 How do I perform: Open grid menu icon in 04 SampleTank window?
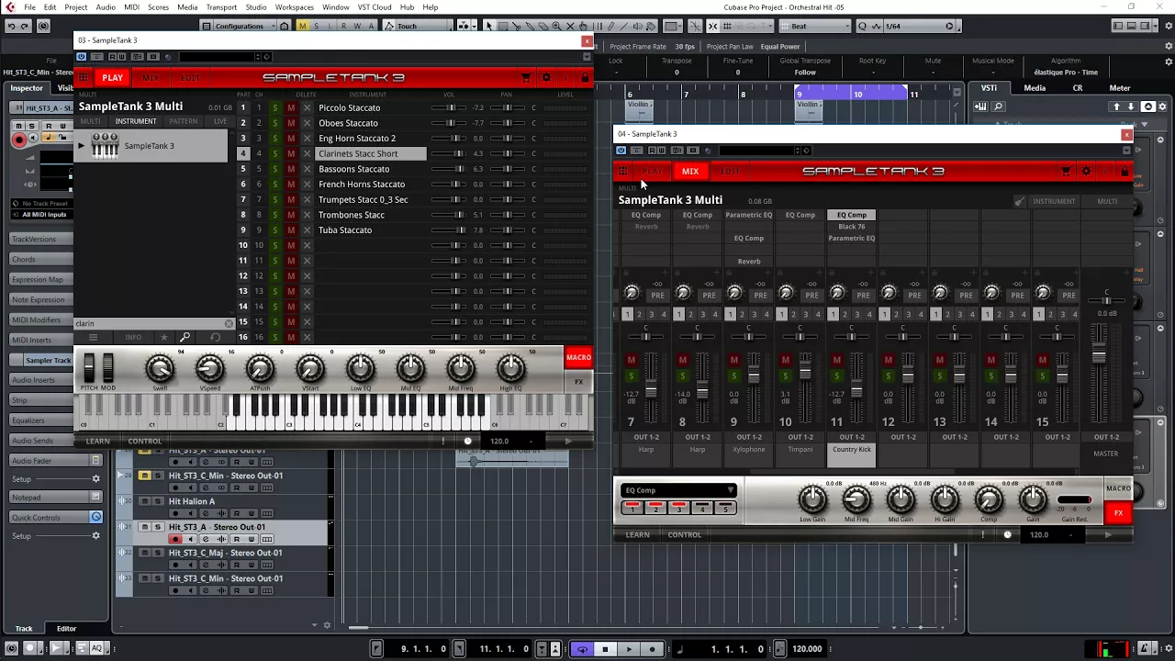pos(622,171)
